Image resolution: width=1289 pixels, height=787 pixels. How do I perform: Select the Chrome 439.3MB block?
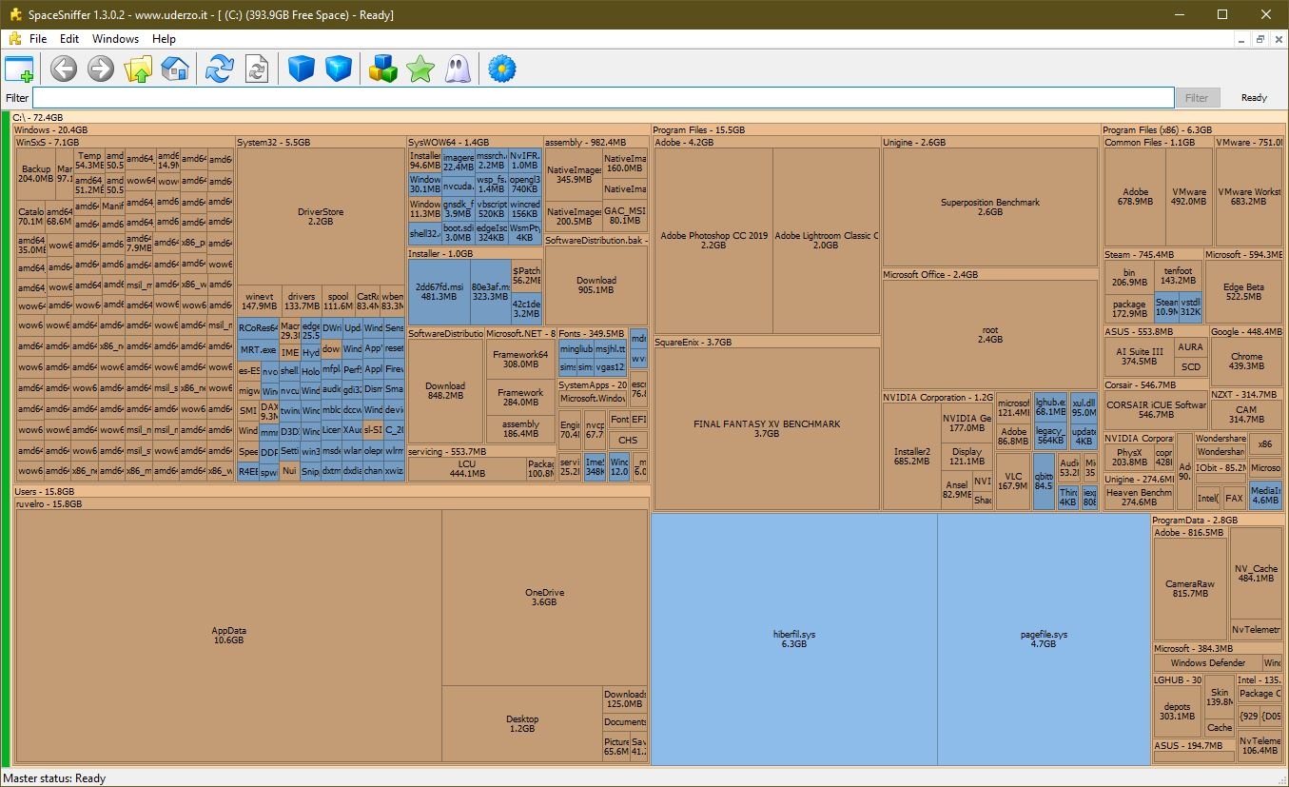pos(1246,362)
